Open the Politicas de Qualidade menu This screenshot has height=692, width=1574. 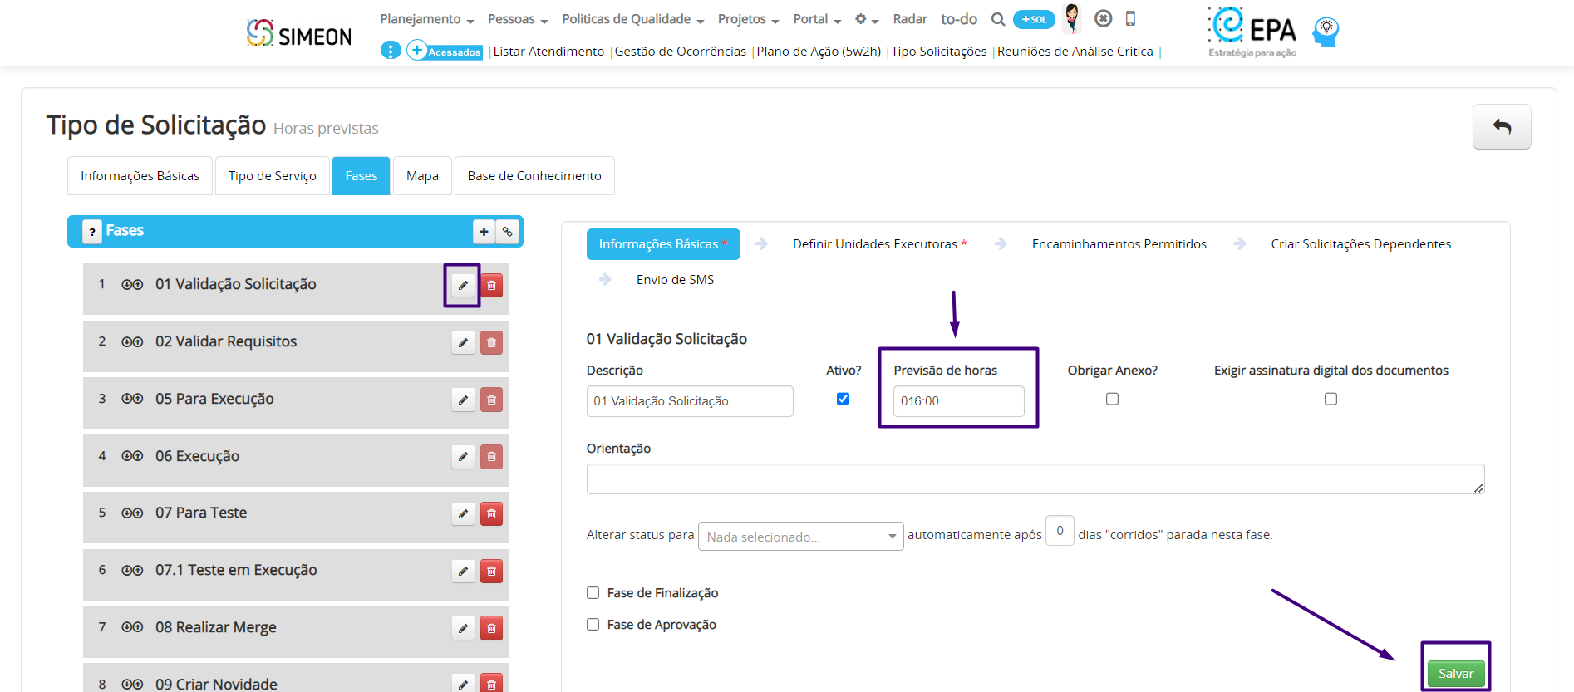(x=632, y=19)
